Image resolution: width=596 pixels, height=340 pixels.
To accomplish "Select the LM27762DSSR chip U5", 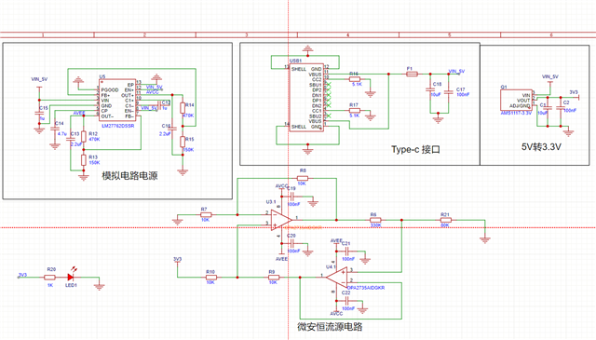I will point(116,101).
